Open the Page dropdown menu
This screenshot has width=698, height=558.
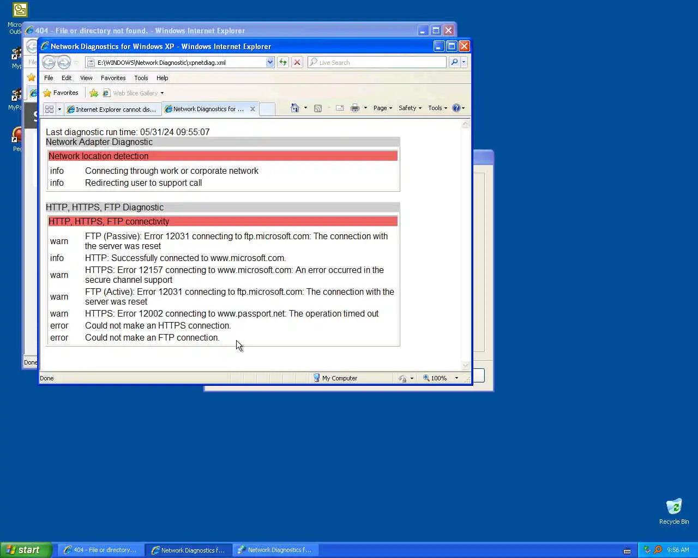[x=383, y=108]
